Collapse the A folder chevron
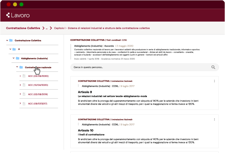This screenshot has width=225, height=153. pyautogui.click(x=10, y=49)
